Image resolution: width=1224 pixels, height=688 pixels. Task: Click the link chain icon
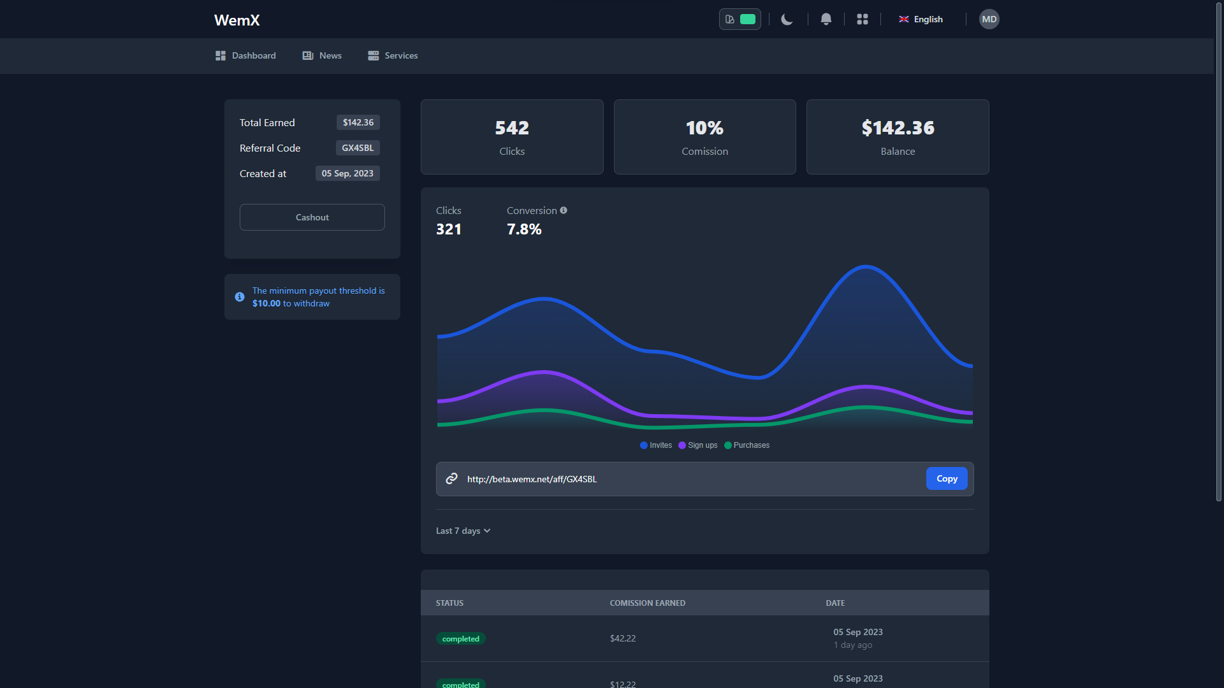click(451, 478)
